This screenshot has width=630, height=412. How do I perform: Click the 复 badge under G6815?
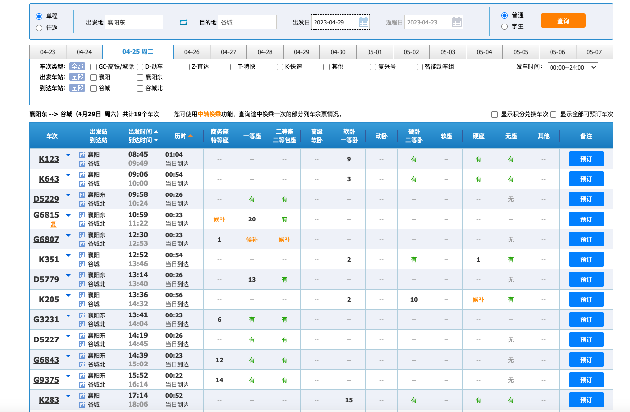53,224
